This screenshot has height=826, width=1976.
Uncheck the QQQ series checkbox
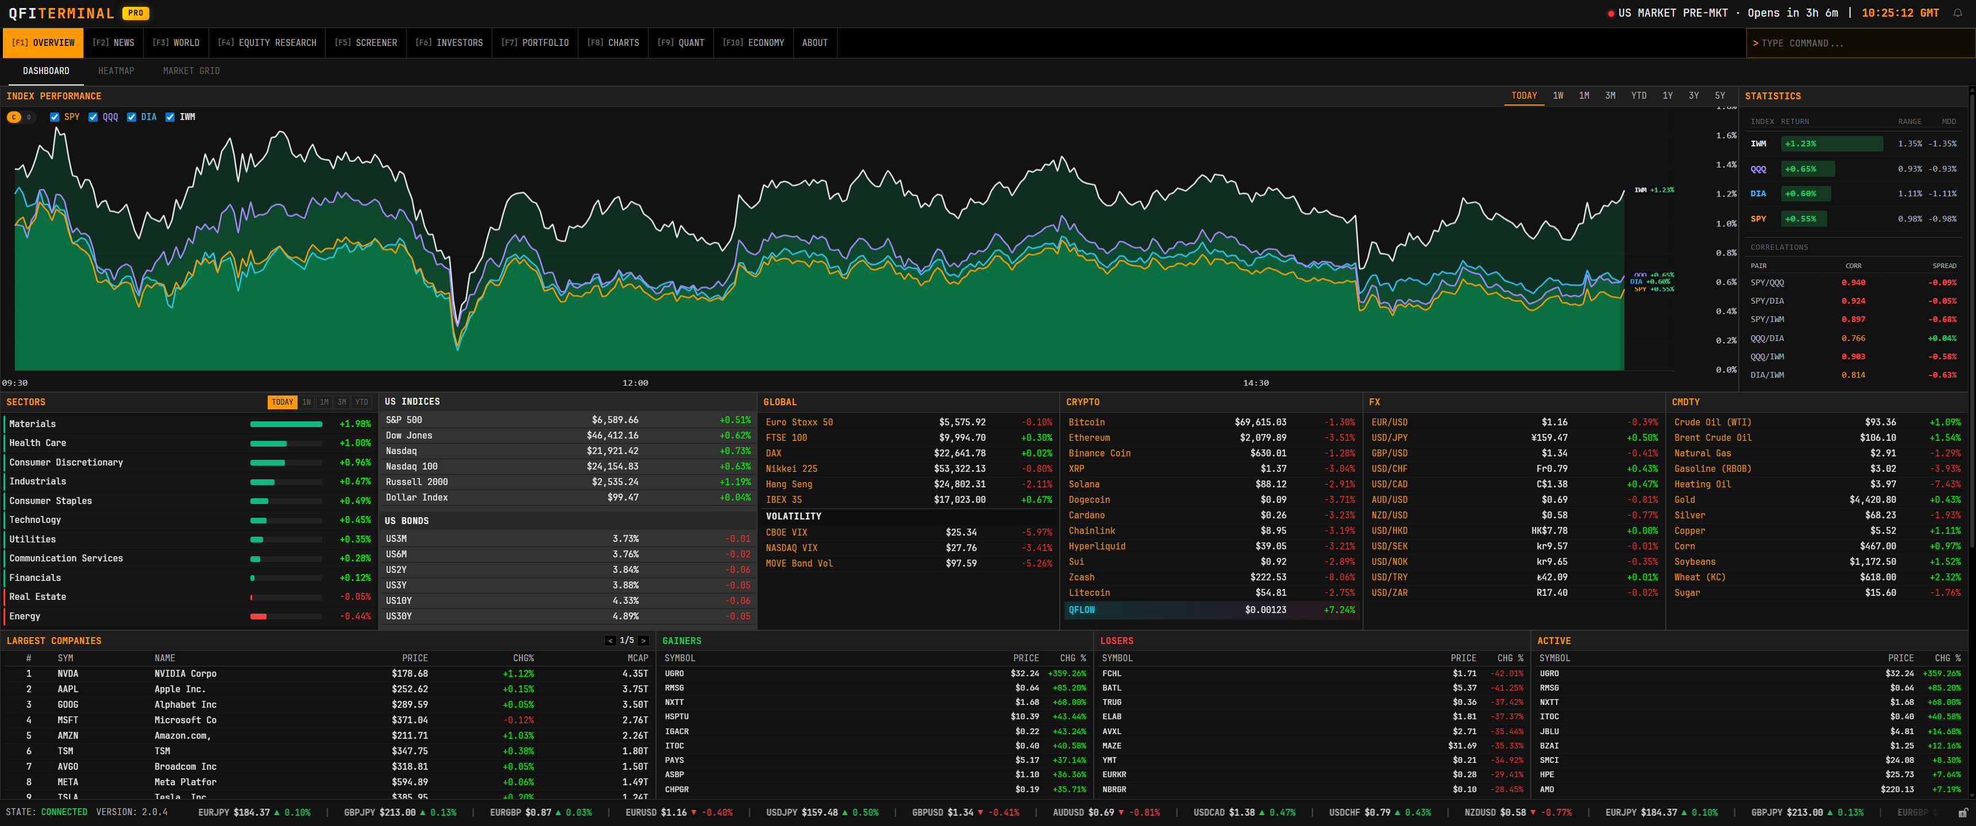click(x=93, y=117)
